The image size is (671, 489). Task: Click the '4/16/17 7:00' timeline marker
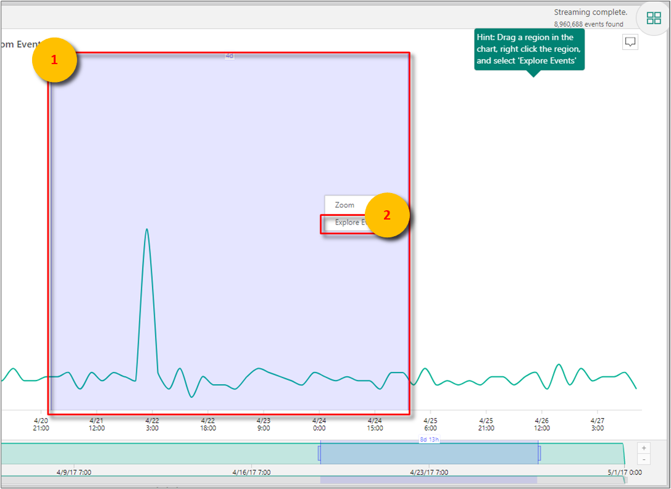[251, 472]
